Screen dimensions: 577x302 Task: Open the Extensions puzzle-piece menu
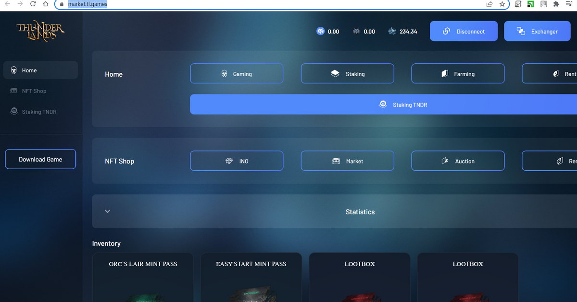click(556, 4)
